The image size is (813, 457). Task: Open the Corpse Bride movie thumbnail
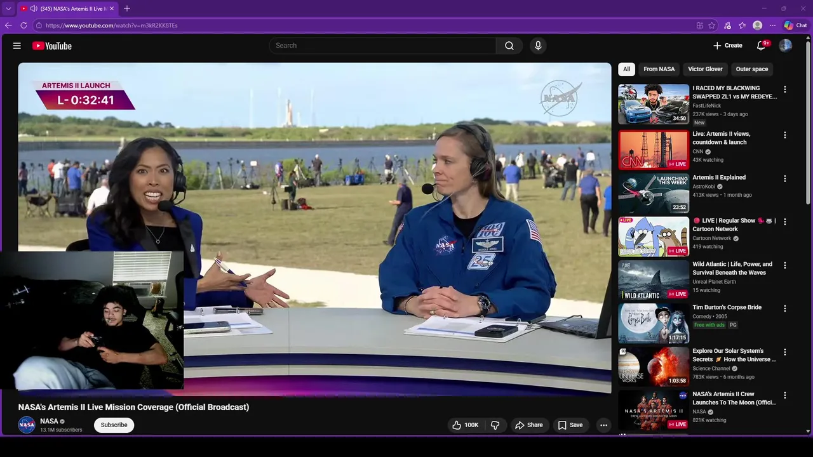(654, 324)
